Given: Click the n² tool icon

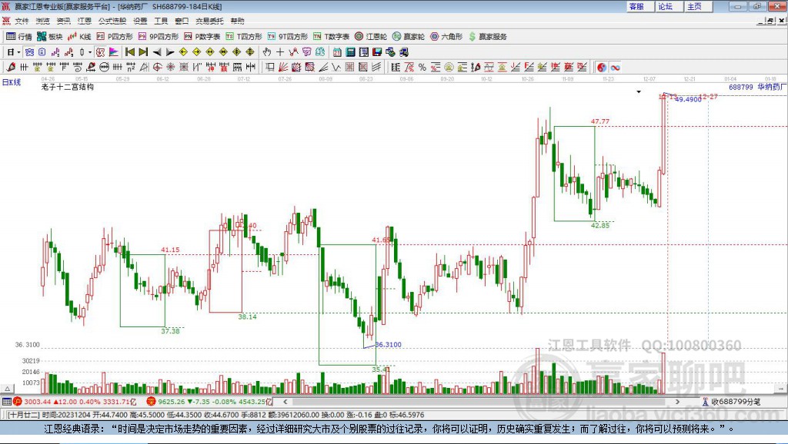Looking at the screenshot, I should (131, 68).
